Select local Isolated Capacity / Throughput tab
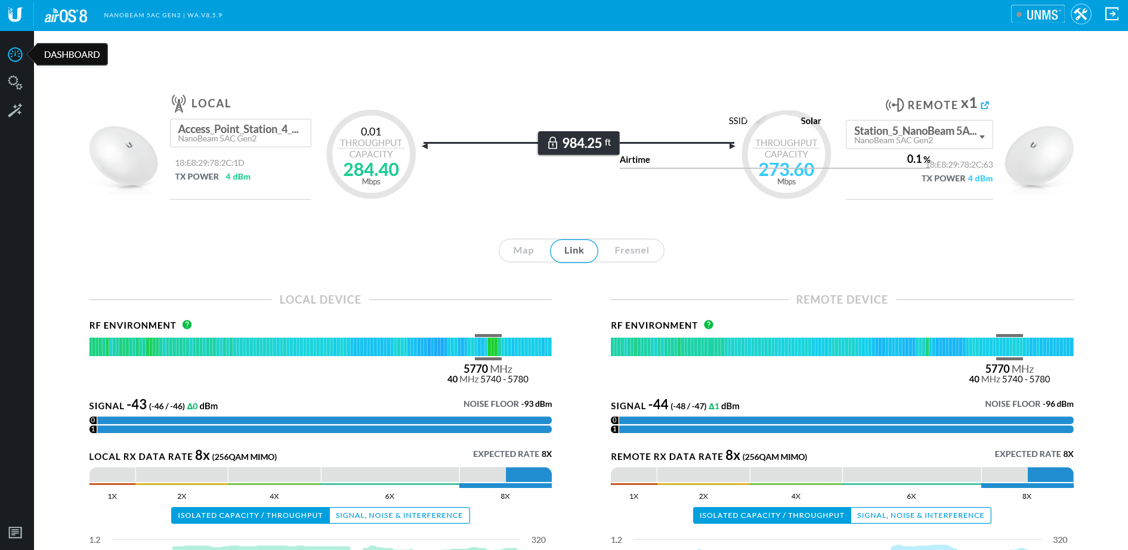 point(250,515)
